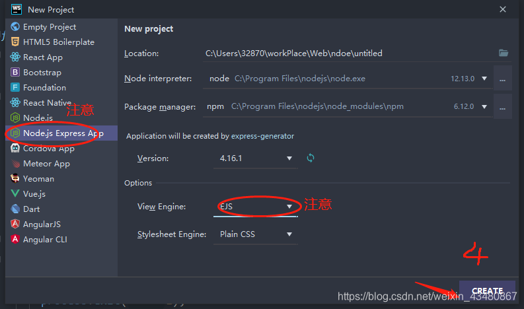Choose the Angular CLI project type
This screenshot has height=309, width=524.
point(61,239)
